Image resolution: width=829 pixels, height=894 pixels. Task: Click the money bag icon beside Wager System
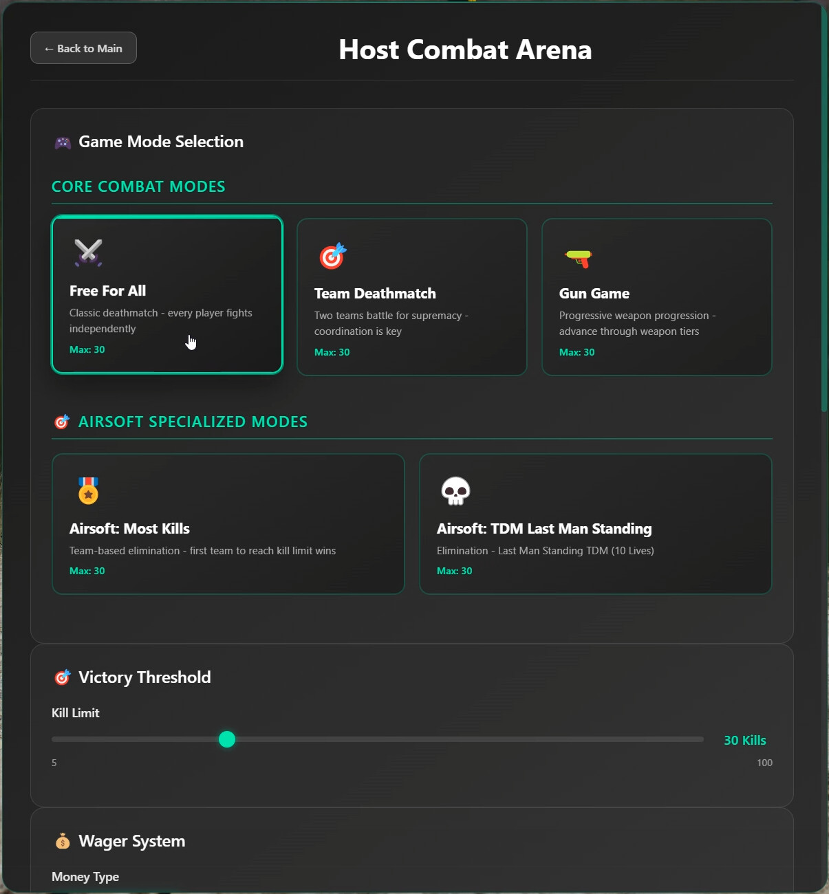(63, 841)
